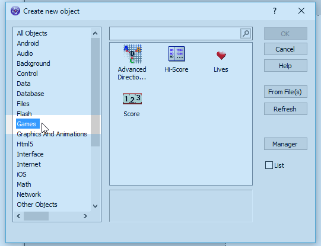Click the question mark help icon in title bar
Screen dimensions: 321x246
tap(275, 11)
